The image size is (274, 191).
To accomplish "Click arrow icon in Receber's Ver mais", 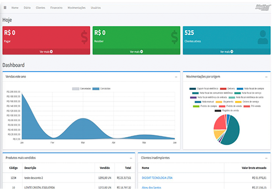I will pyautogui.click(x=142, y=52).
